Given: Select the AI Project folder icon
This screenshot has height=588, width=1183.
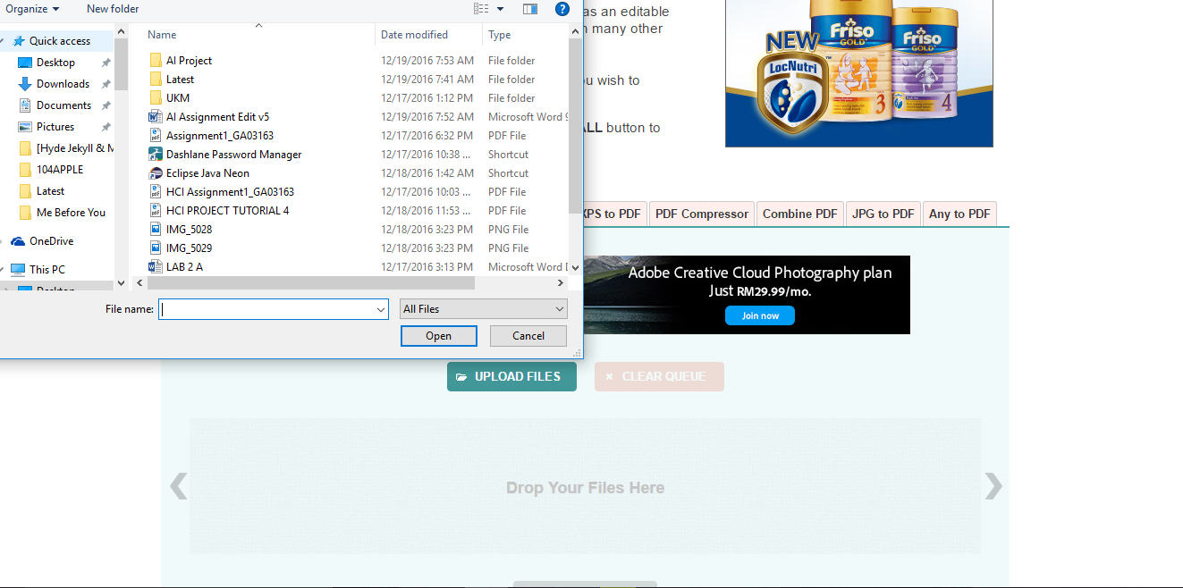Looking at the screenshot, I should pos(156,61).
